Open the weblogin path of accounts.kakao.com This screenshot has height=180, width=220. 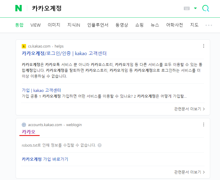point(74,125)
